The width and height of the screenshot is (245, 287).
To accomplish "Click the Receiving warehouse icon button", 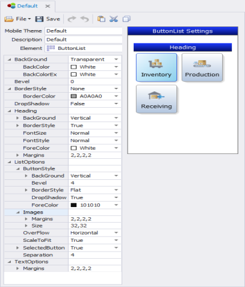I will [x=157, y=99].
